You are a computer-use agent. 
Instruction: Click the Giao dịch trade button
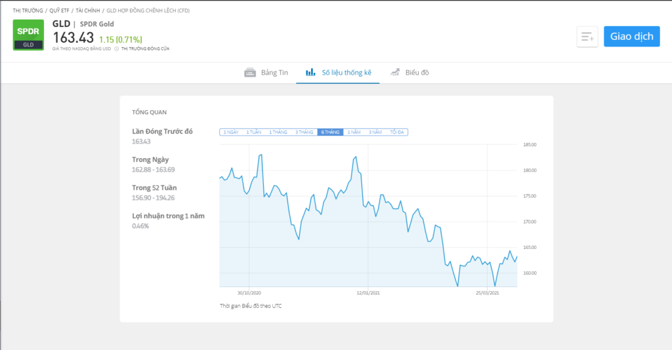click(x=632, y=36)
